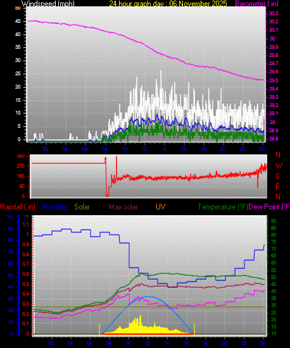Image resolution: width=290 pixels, height=348 pixels.
Task: Click '30.2' on the barometer axis
Action: [274, 22]
